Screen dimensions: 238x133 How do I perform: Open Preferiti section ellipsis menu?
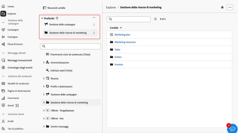click(x=94, y=18)
